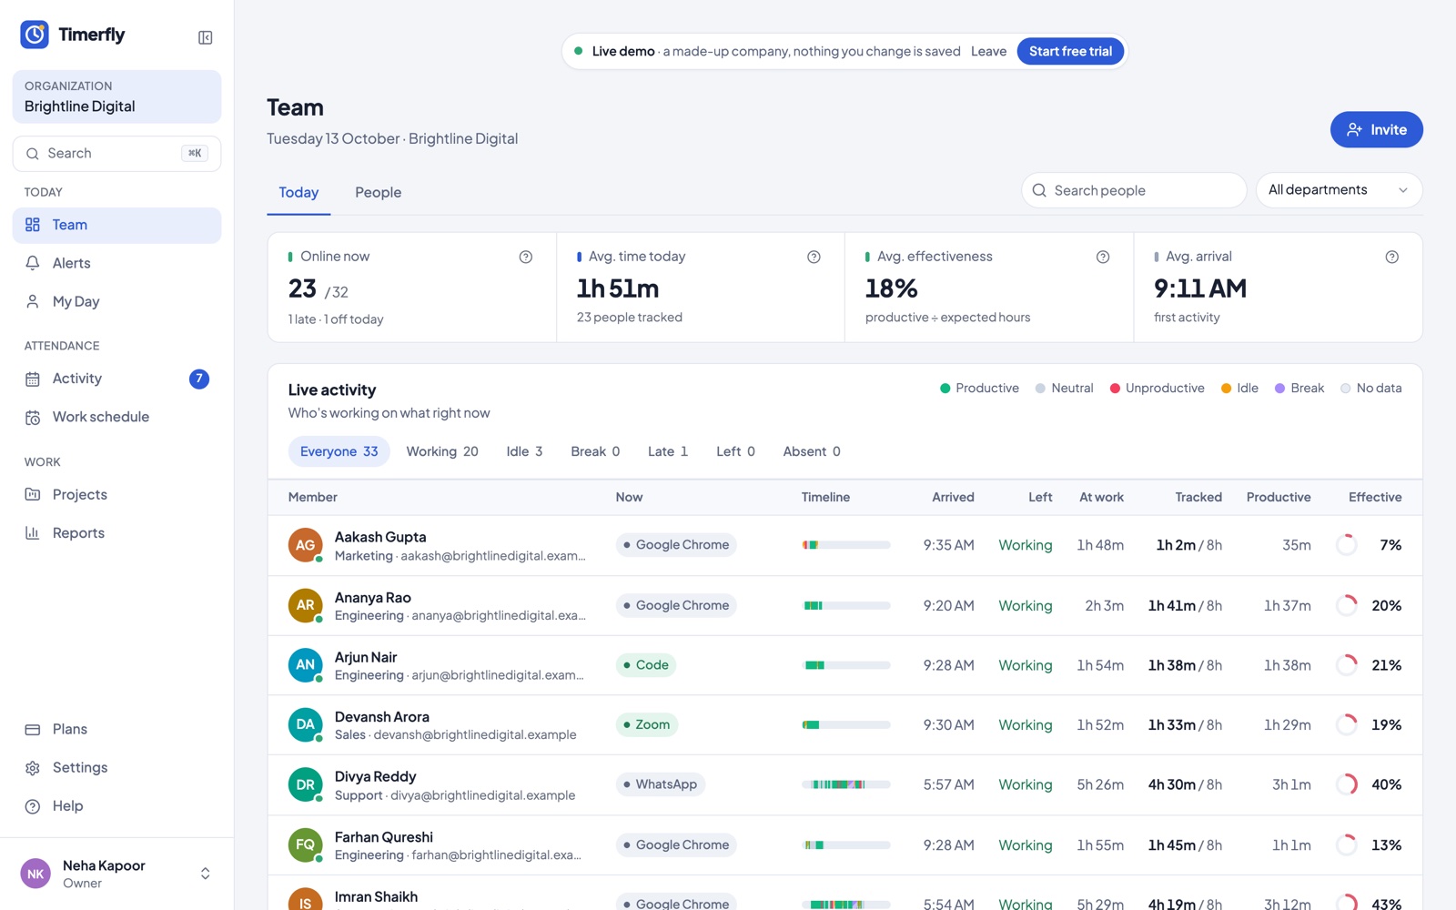Click the Search people field
Viewport: 1456px width, 910px height.
click(x=1134, y=190)
